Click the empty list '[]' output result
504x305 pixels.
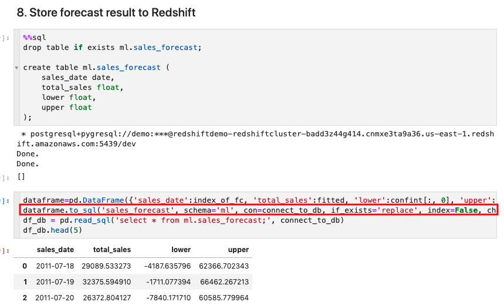point(21,176)
